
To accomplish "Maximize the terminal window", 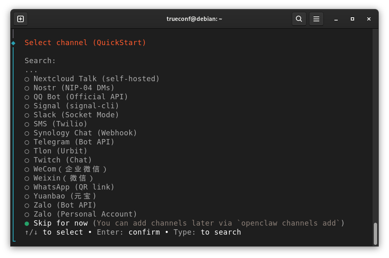I will [x=352, y=19].
